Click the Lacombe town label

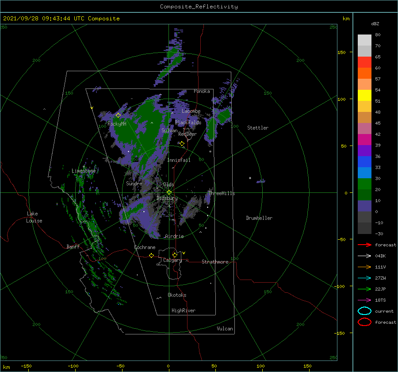click(191, 111)
